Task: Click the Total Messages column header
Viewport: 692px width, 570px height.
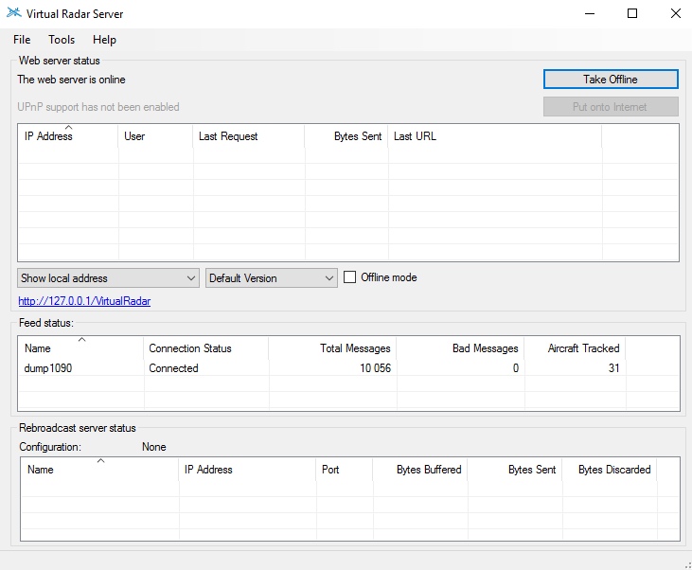Action: [x=333, y=347]
